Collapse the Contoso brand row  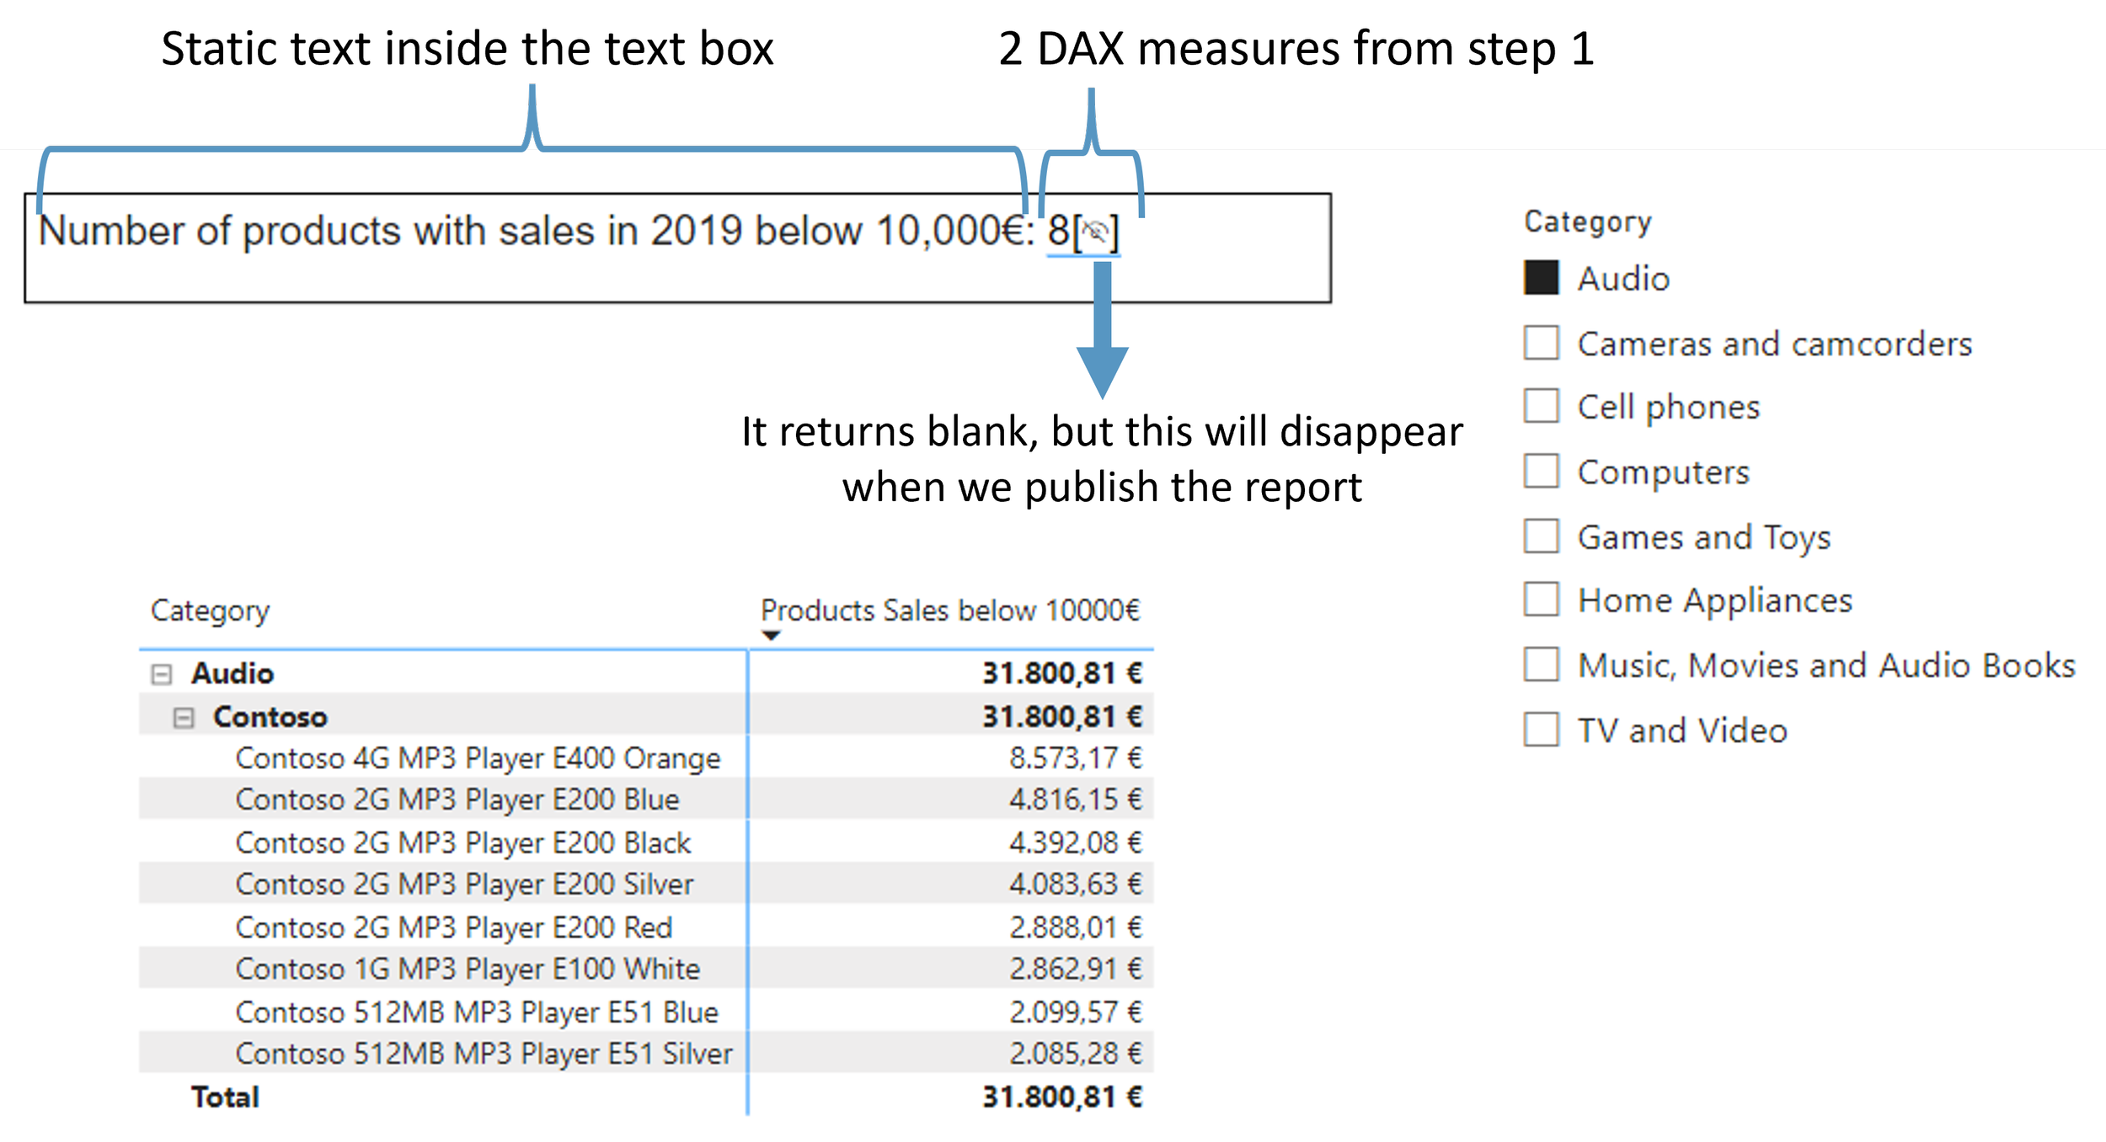(183, 718)
